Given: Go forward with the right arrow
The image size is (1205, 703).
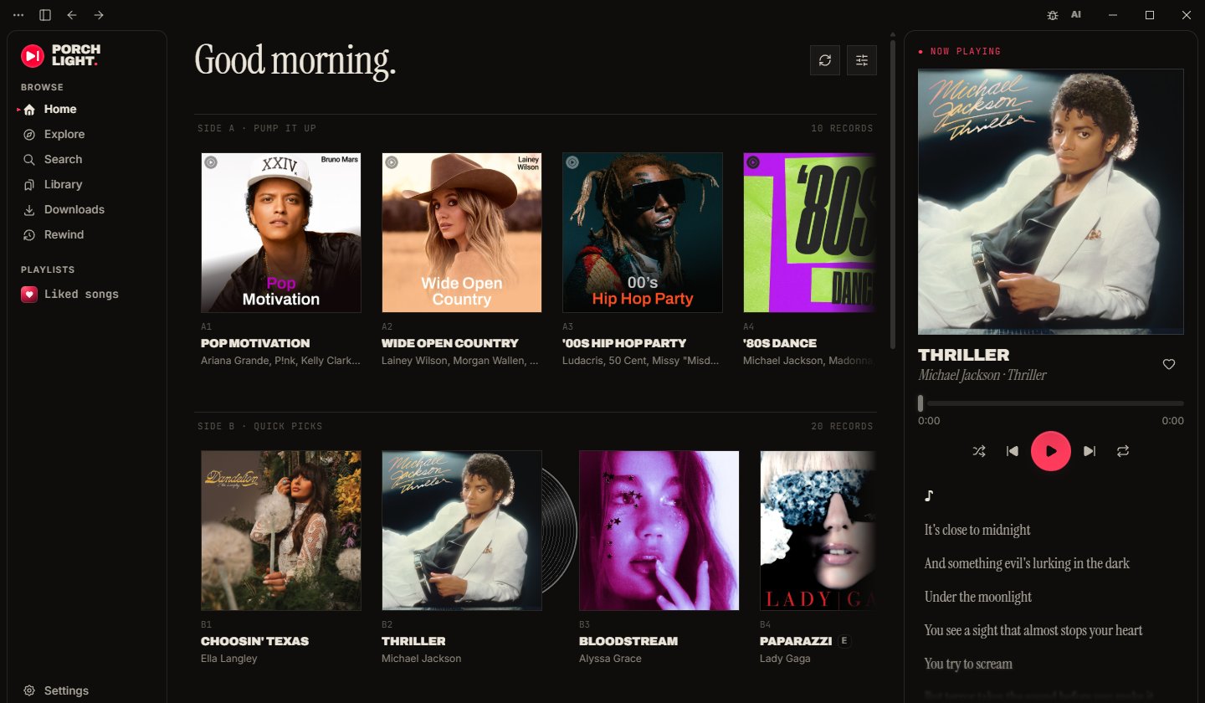Looking at the screenshot, I should pyautogui.click(x=99, y=15).
